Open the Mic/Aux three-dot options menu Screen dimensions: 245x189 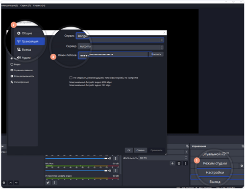(x=116, y=171)
